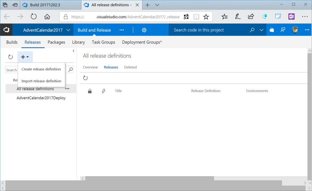Viewport: 312px width, 191px height.
Task: Toggle reading view book icon
Action: tap(196, 17)
